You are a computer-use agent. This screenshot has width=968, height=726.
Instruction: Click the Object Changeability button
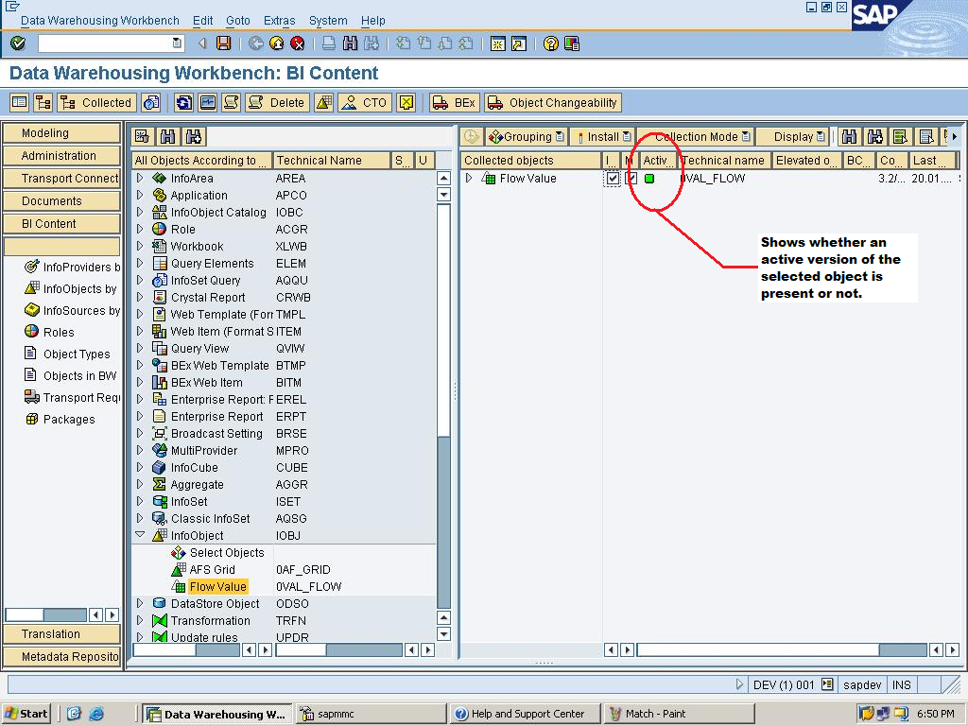coord(553,102)
